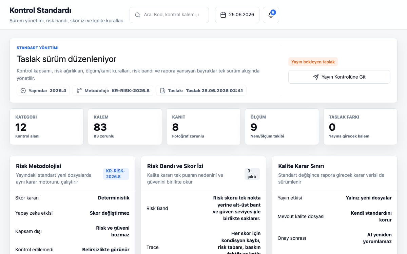Click the check circle icon beside Yayında
The height and width of the screenshot is (254, 407).
point(23,91)
